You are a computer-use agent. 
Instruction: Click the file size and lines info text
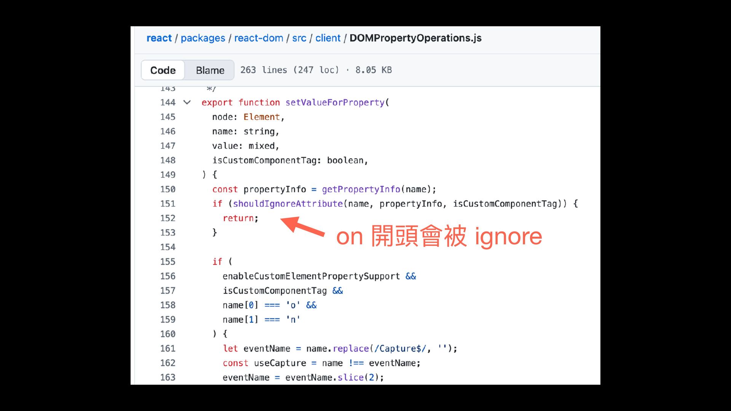[x=316, y=70]
